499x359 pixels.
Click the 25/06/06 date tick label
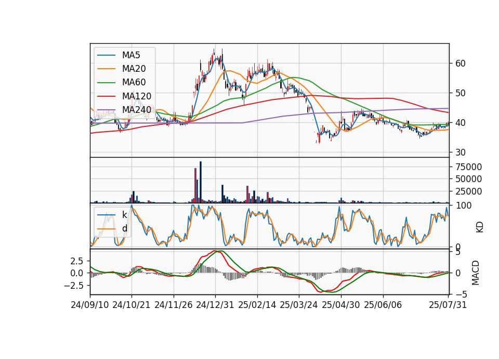click(x=383, y=305)
